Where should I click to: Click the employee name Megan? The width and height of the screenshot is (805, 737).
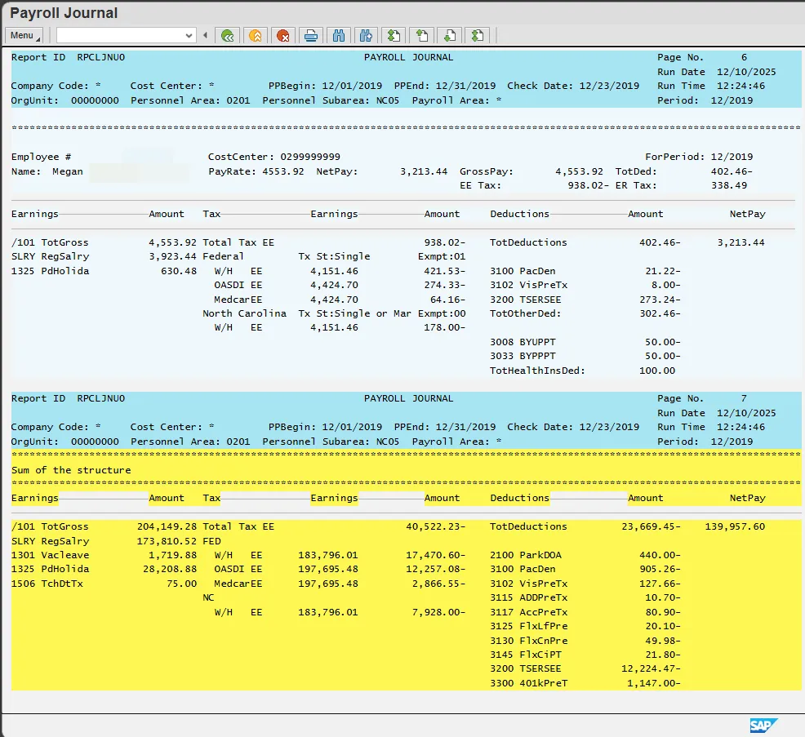point(68,171)
